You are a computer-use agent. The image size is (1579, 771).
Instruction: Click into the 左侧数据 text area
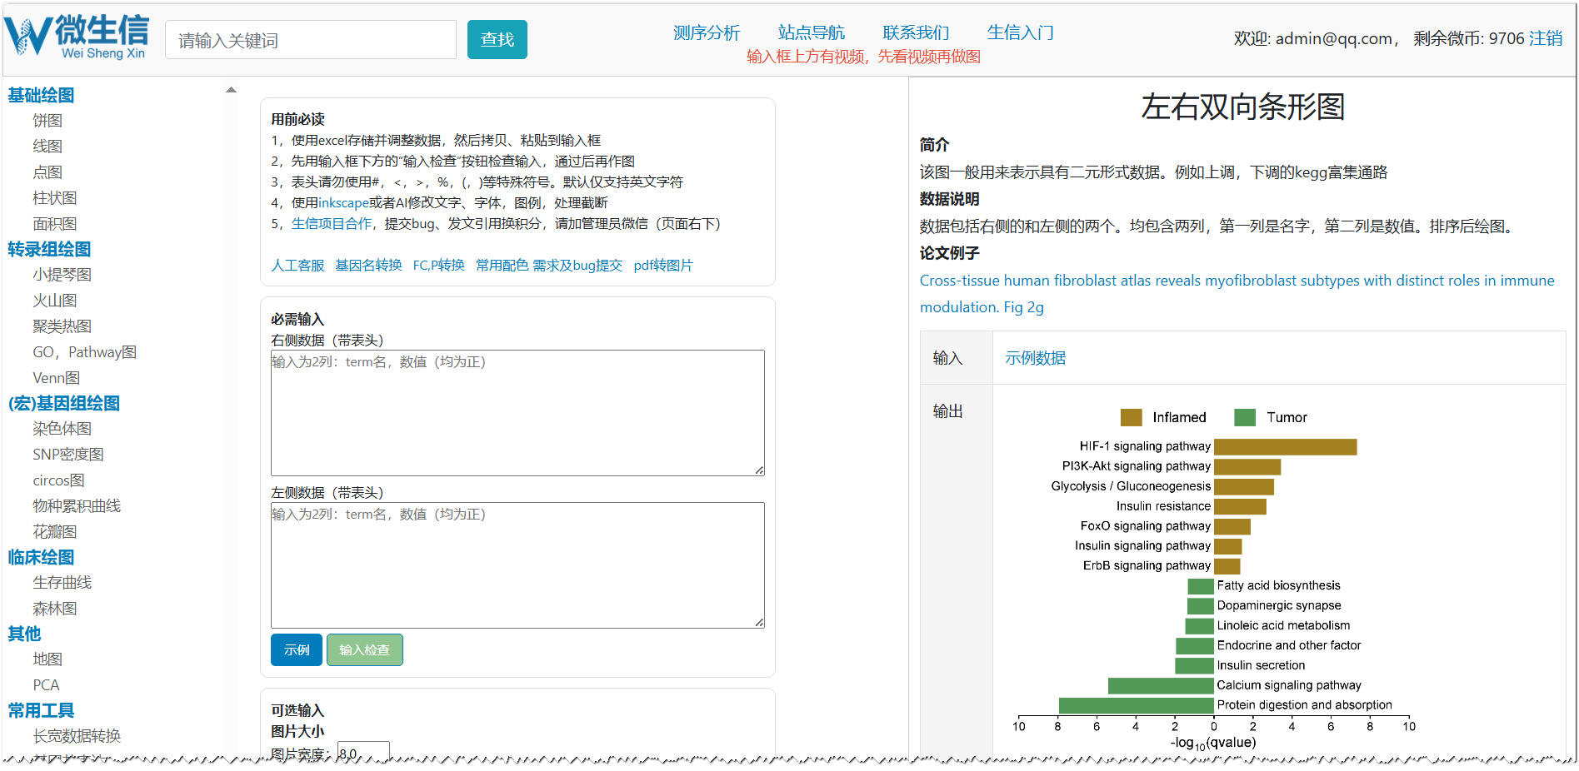tap(517, 565)
